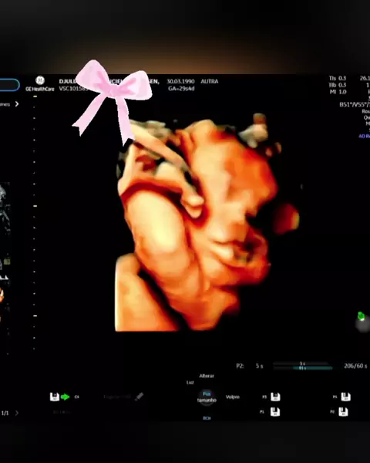Click the GE HealthCare logo
Viewport: 370px width, 463px height.
[40, 84]
